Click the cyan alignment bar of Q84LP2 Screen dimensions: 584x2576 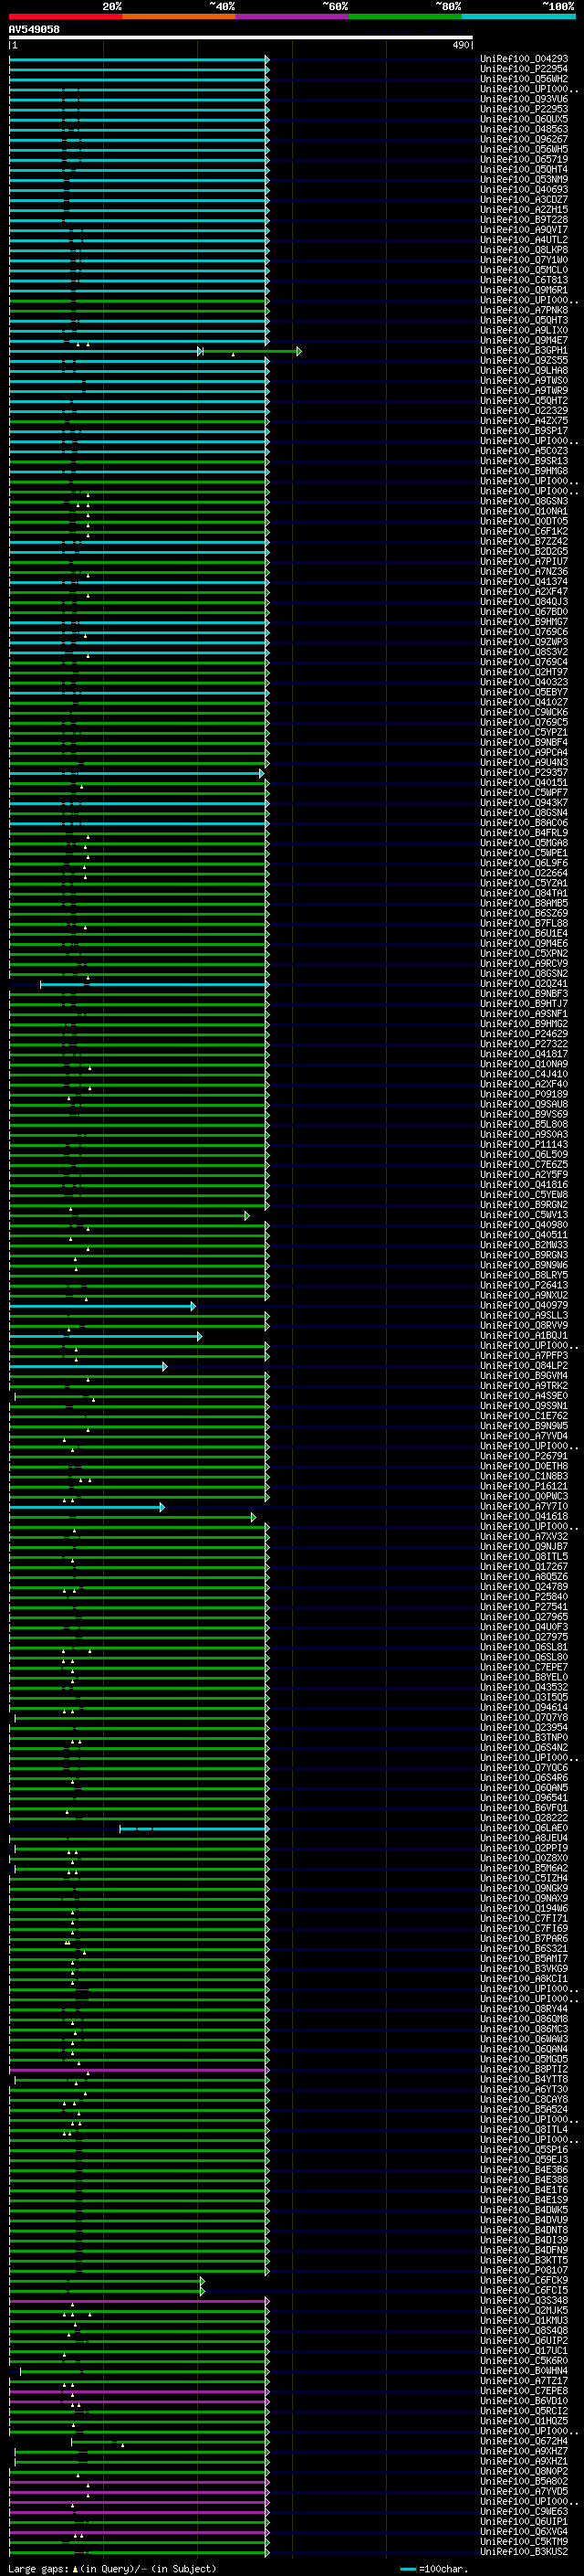pos(88,1366)
